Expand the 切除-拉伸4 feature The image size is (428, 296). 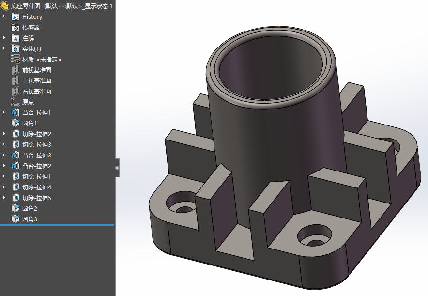(4, 187)
